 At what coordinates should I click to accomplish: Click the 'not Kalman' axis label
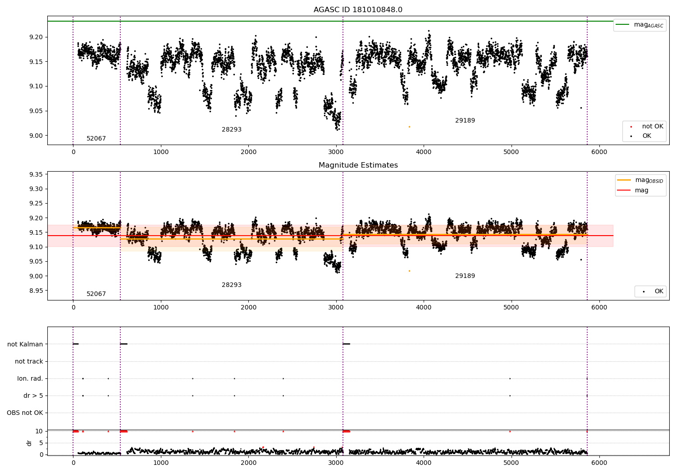click(25, 344)
